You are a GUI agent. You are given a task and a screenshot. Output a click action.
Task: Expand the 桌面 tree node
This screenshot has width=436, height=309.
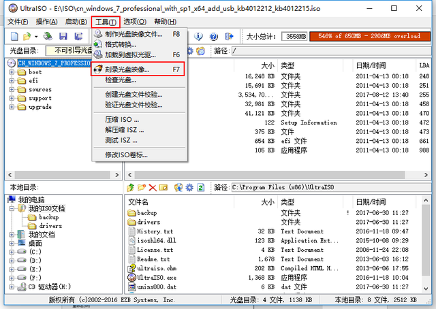(12, 243)
